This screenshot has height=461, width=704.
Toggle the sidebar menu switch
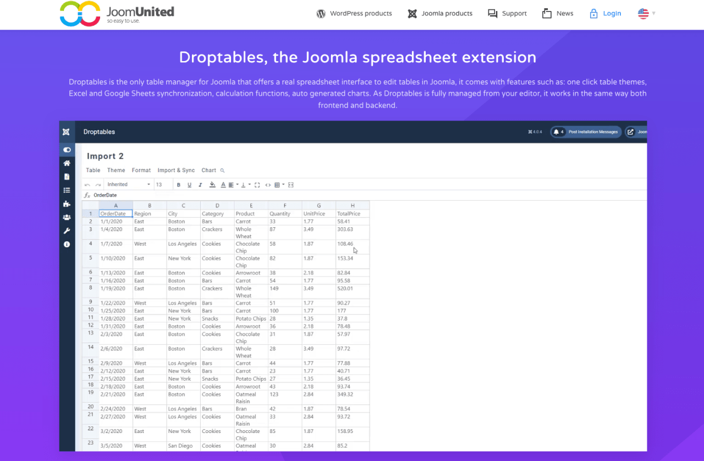tap(67, 150)
